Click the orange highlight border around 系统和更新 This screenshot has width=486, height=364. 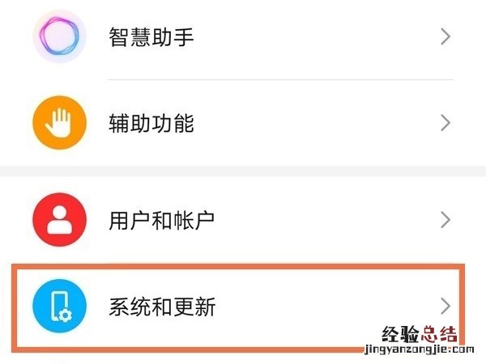[243, 263]
